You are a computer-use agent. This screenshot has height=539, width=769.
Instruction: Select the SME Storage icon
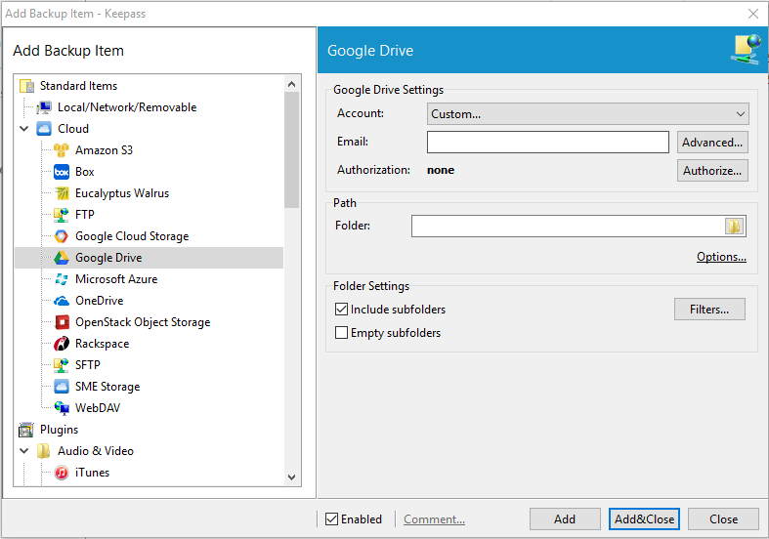tap(62, 387)
